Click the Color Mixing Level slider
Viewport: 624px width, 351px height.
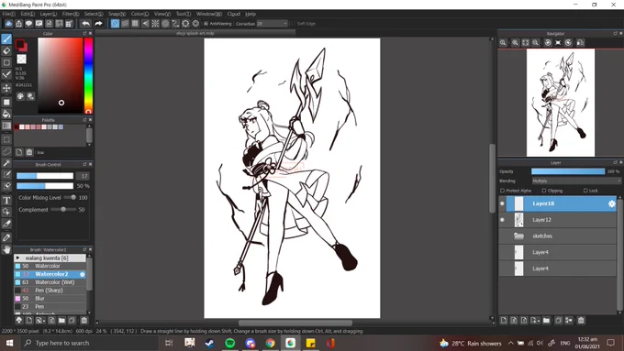[69, 198]
